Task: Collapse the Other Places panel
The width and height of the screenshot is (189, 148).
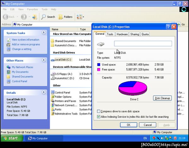Action: (44, 60)
